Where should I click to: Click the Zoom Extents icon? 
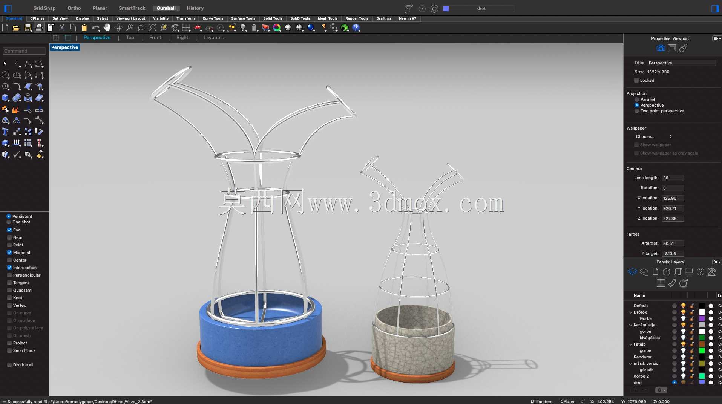pos(152,28)
